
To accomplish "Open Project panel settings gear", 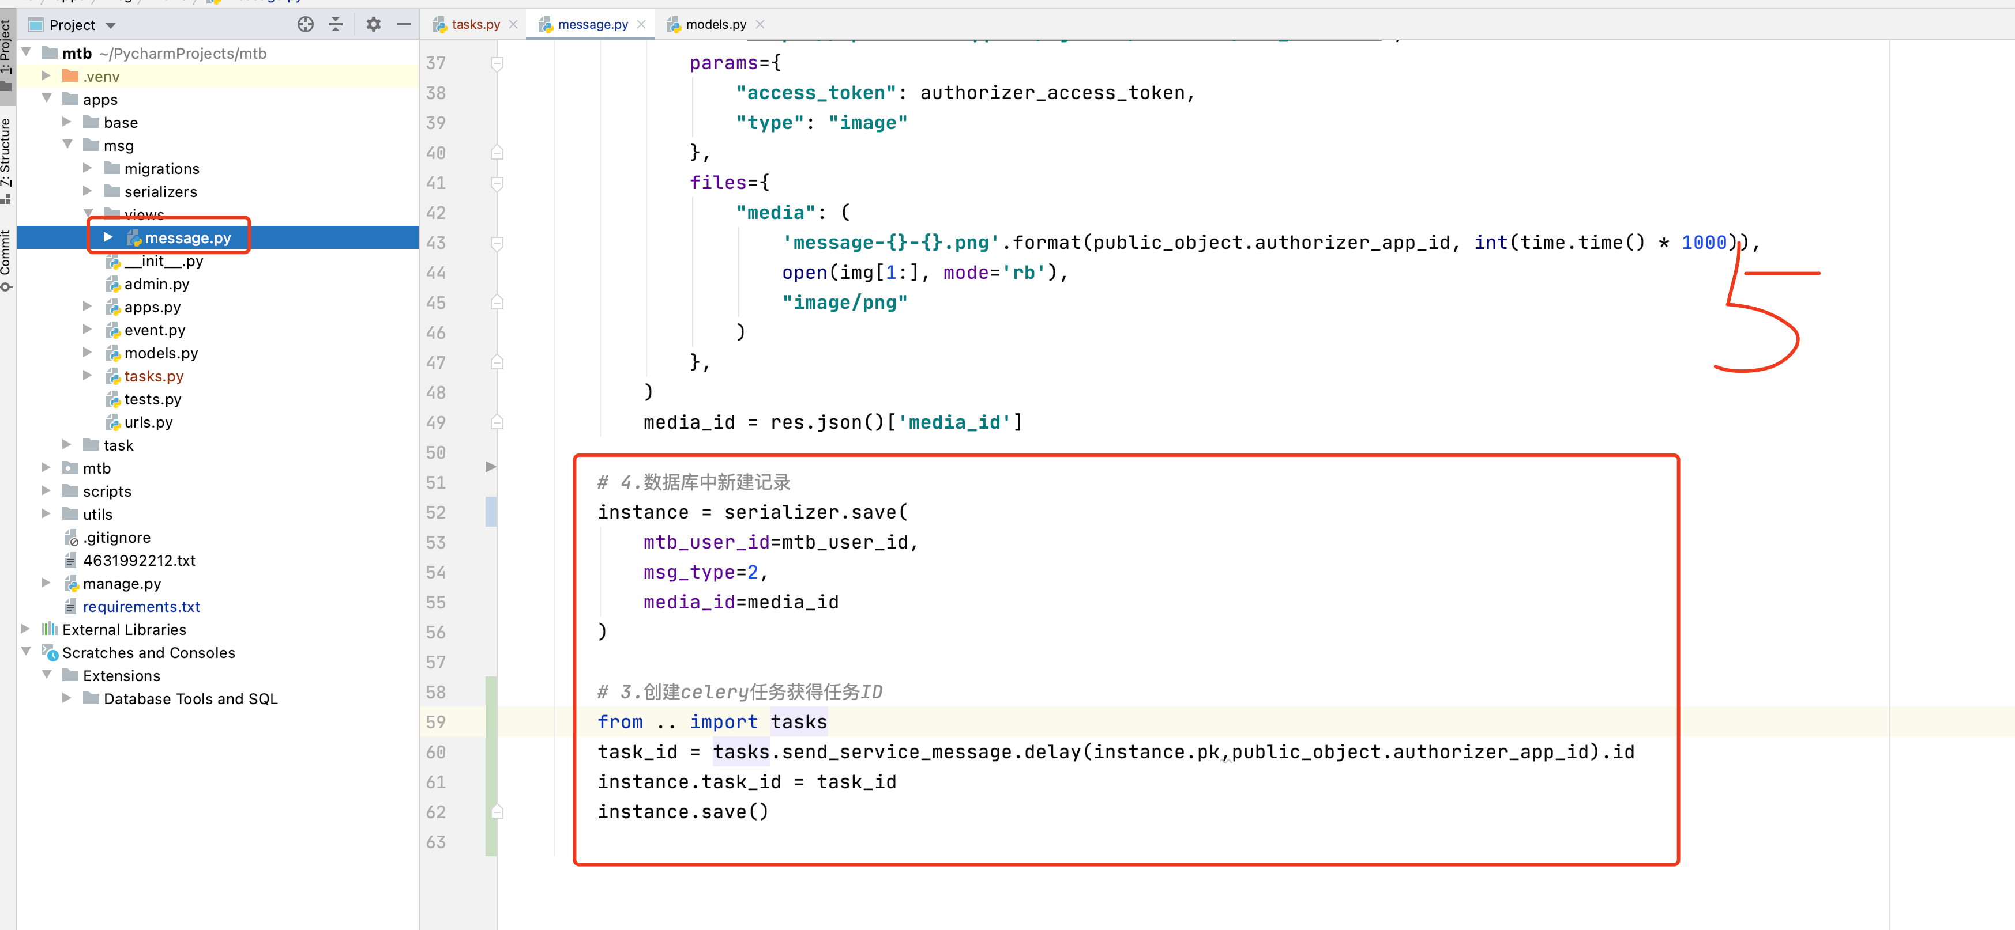I will pyautogui.click(x=373, y=25).
